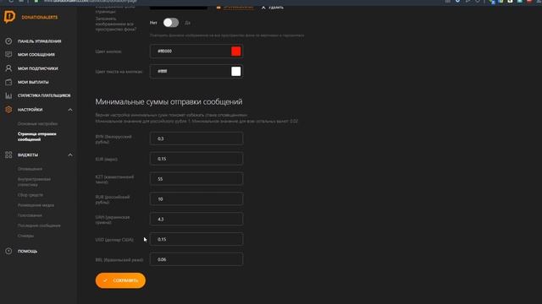
Task: Open Размещение медиа menu item
Action: (x=36, y=205)
